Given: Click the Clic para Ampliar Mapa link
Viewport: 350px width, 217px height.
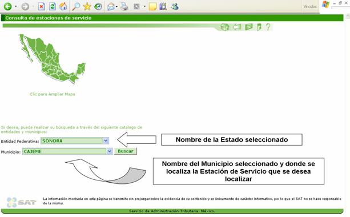Looking at the screenshot, I should tap(53, 94).
